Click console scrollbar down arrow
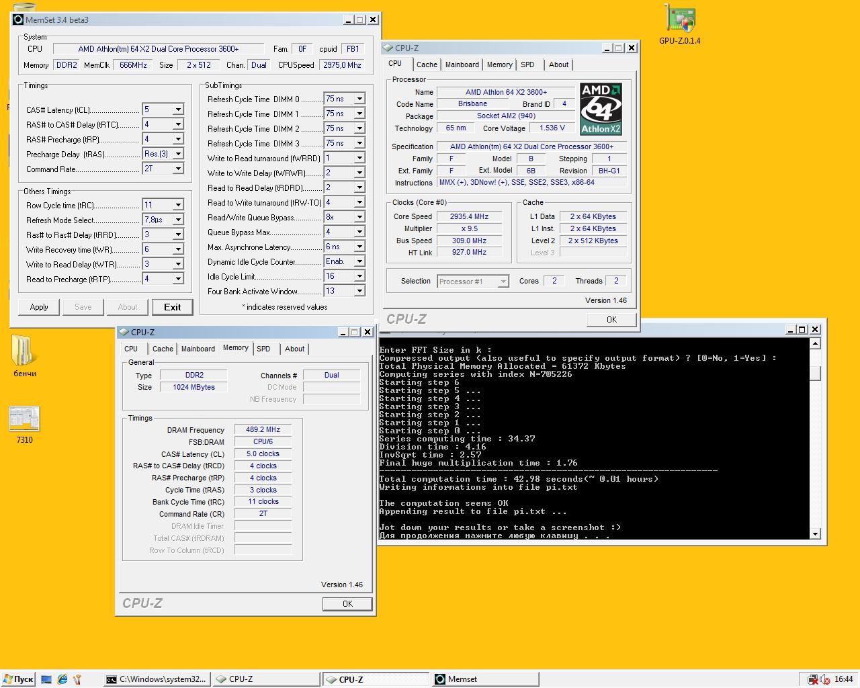 815,533
